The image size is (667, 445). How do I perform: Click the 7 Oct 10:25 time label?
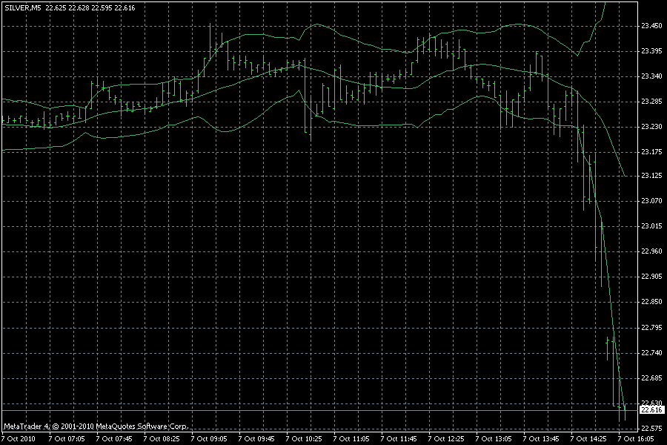click(304, 438)
